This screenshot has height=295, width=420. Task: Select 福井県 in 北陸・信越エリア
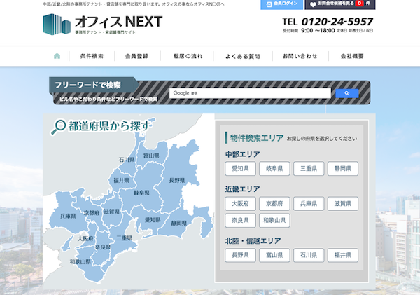[342, 256]
